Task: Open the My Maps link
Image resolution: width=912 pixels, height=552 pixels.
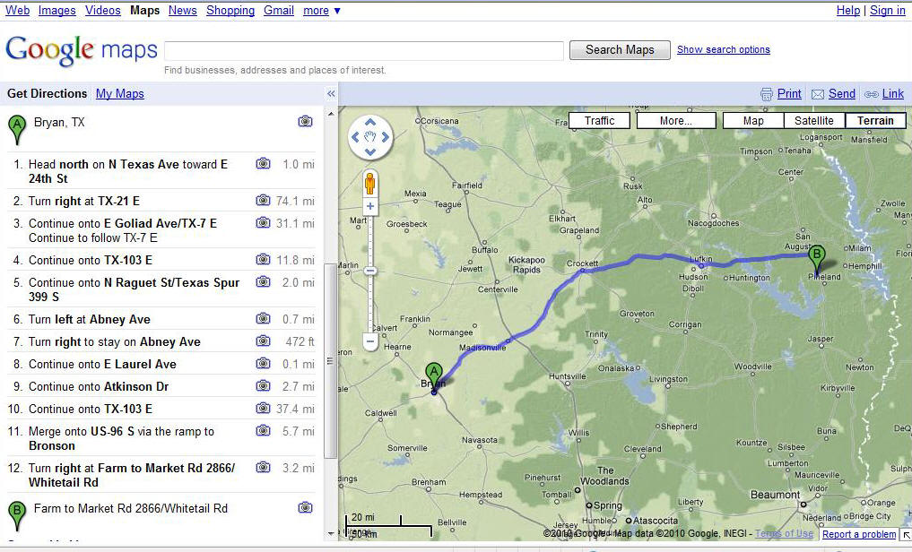Action: coord(120,93)
